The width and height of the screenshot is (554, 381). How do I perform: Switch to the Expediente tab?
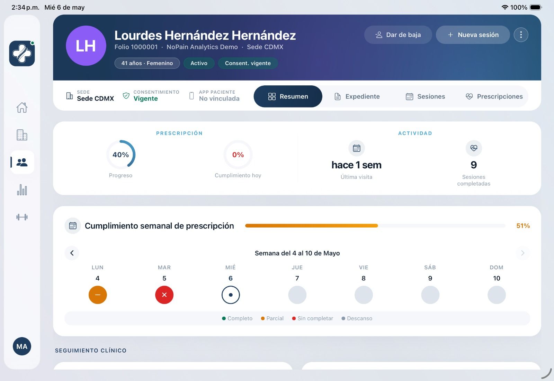pyautogui.click(x=357, y=96)
